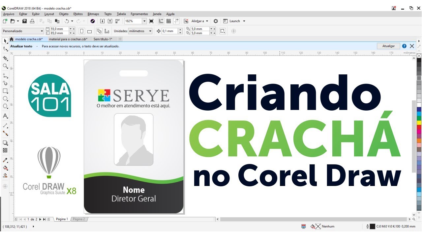Screen dimensions: 422x237
Task: Switch to material para o crachar.cdr tab
Action: click(68, 39)
